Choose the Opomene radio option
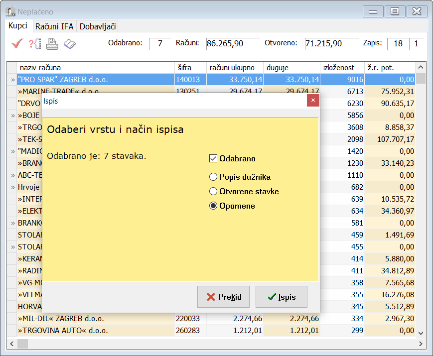This screenshot has height=356, width=433. pos(213,206)
